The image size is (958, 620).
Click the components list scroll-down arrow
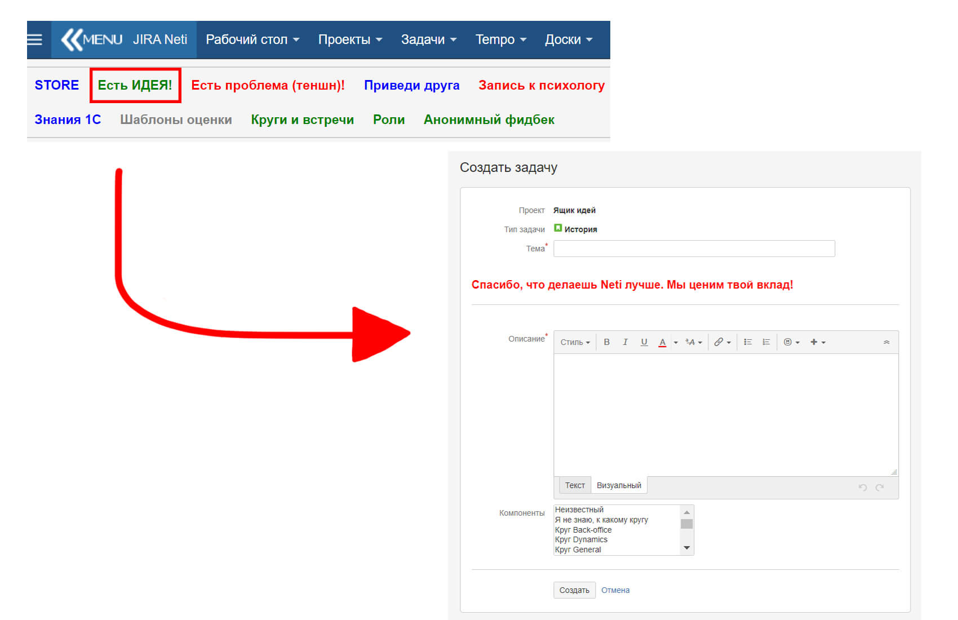(x=686, y=548)
